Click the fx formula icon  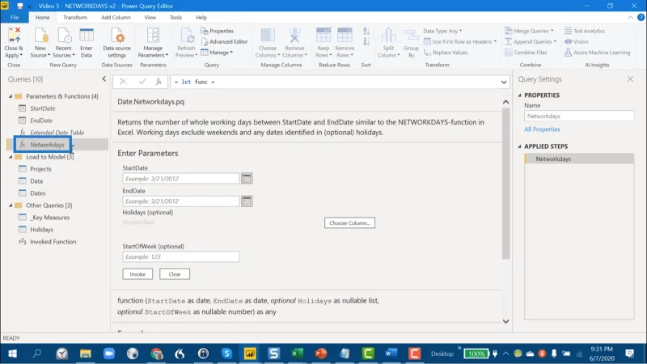click(x=159, y=82)
